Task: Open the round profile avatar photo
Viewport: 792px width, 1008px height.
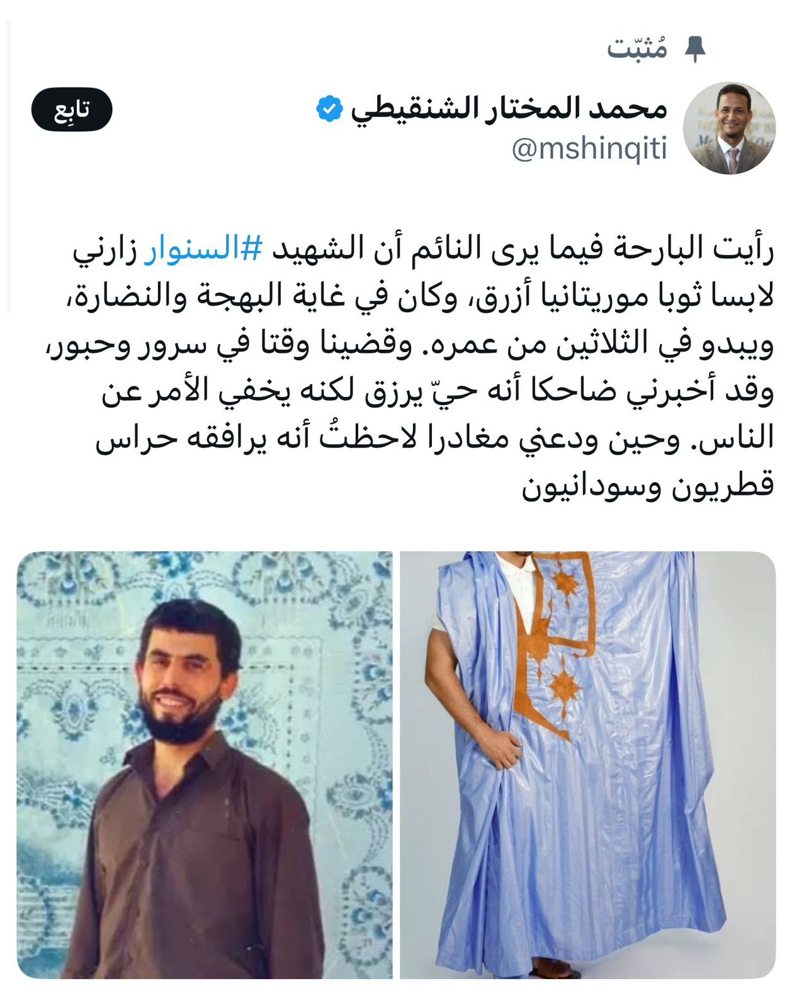Action: coord(729,128)
